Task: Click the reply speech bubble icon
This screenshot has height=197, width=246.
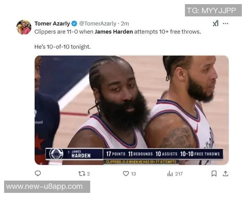Action: click(38, 174)
